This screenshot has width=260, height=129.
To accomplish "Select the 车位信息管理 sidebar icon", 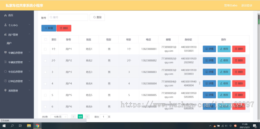I will click(5, 71).
